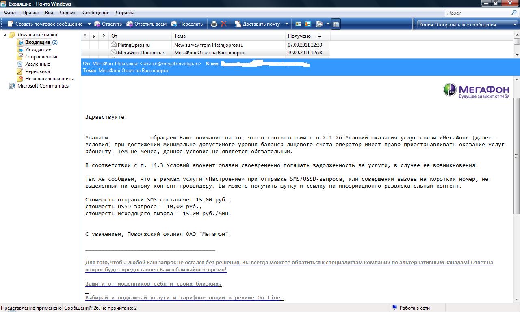Open the Справка menu
The height and width of the screenshot is (312, 520).
click(x=125, y=13)
